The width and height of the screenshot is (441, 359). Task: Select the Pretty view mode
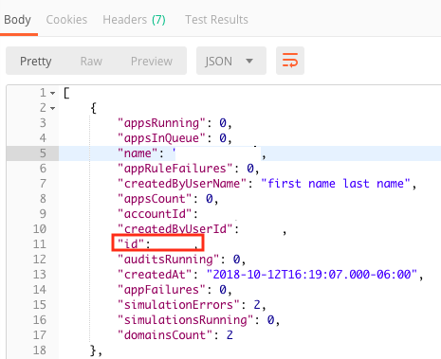click(36, 61)
